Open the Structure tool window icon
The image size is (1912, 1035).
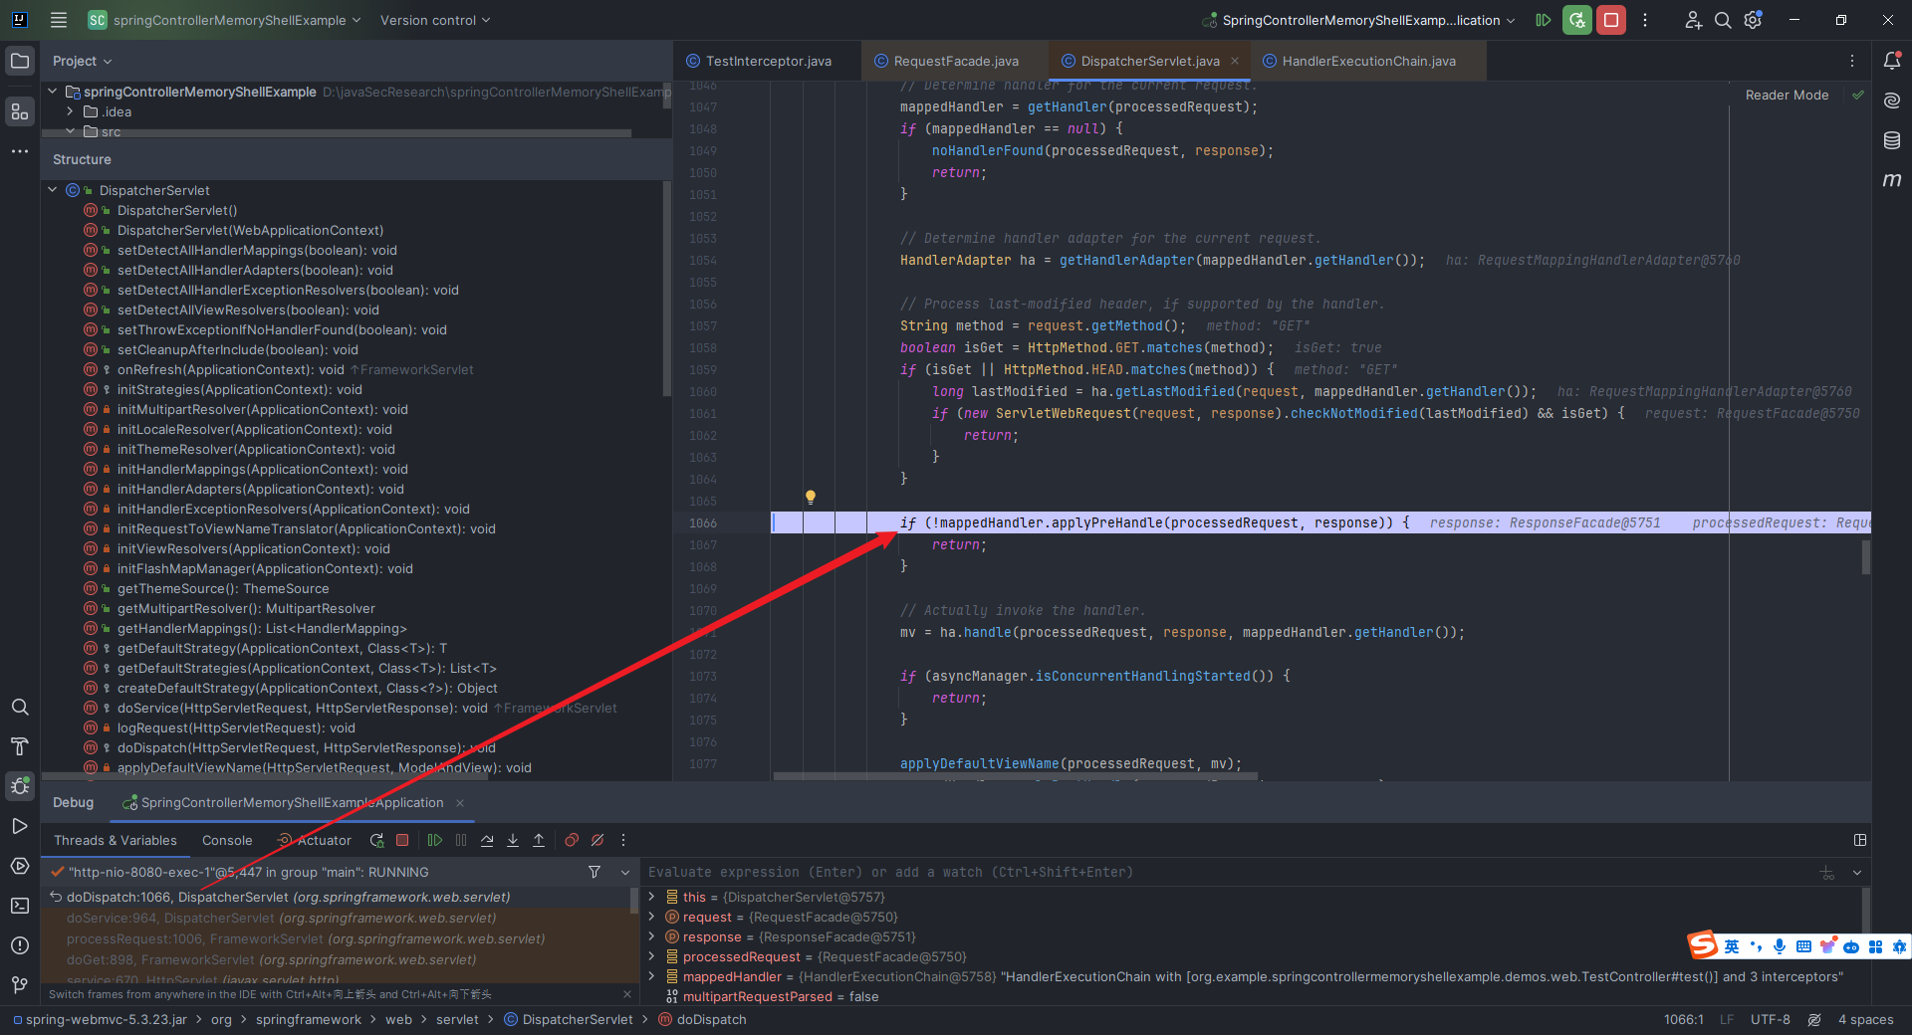click(x=20, y=111)
